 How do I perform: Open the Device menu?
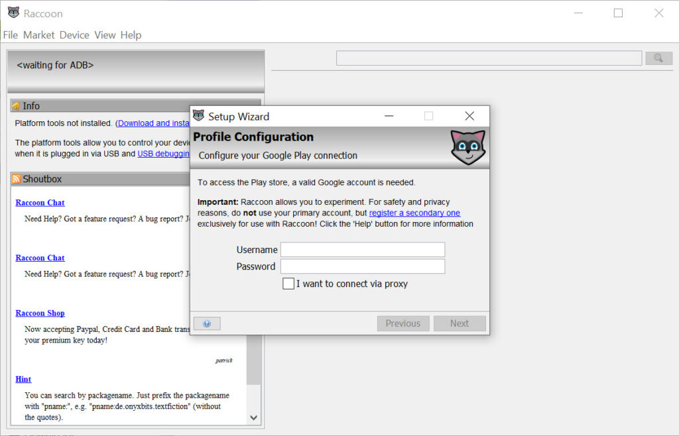pos(74,35)
